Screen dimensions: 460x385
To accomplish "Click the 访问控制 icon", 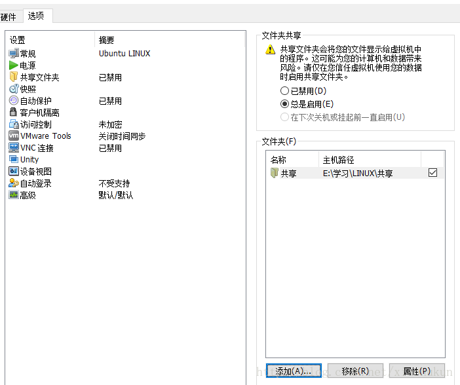I will coord(14,124).
